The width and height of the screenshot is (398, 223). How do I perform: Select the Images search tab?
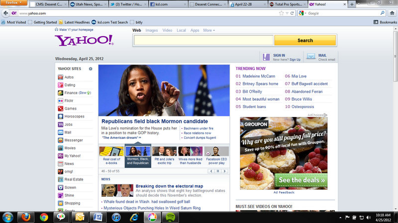pyautogui.click(x=151, y=30)
